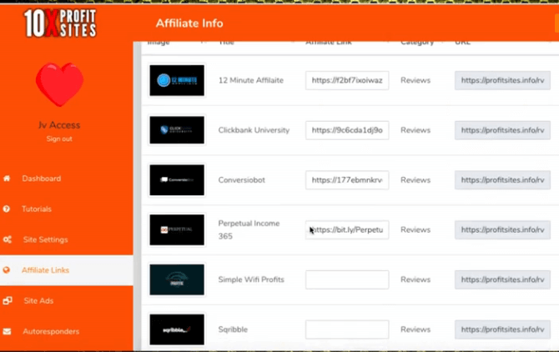
Task: Click Reviews category in Perpetual Income row
Action: (x=415, y=229)
